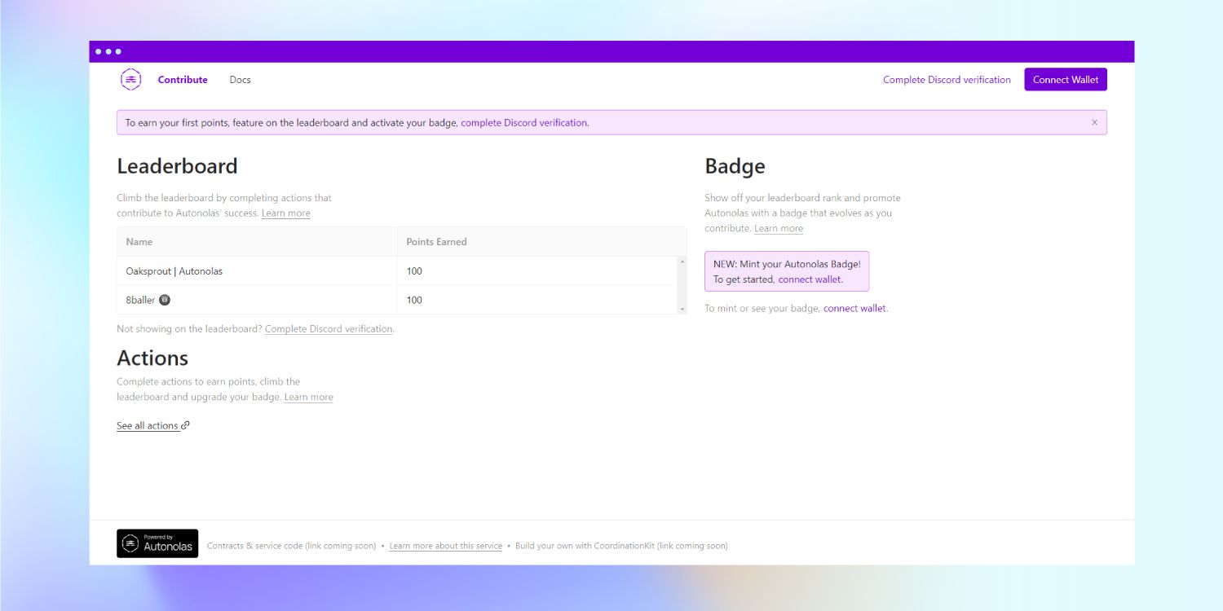The width and height of the screenshot is (1223, 611).
Task: Open Learn more about this service link
Action: pos(445,546)
